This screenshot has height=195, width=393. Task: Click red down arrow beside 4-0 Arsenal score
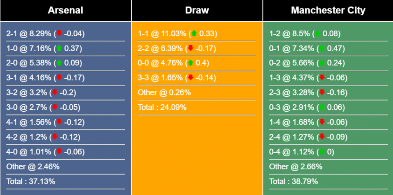(59, 152)
